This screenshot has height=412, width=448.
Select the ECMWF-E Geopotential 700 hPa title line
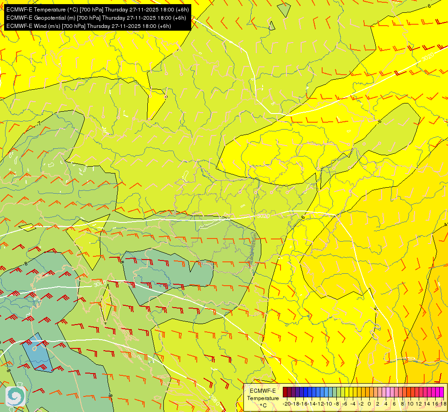(x=96, y=18)
